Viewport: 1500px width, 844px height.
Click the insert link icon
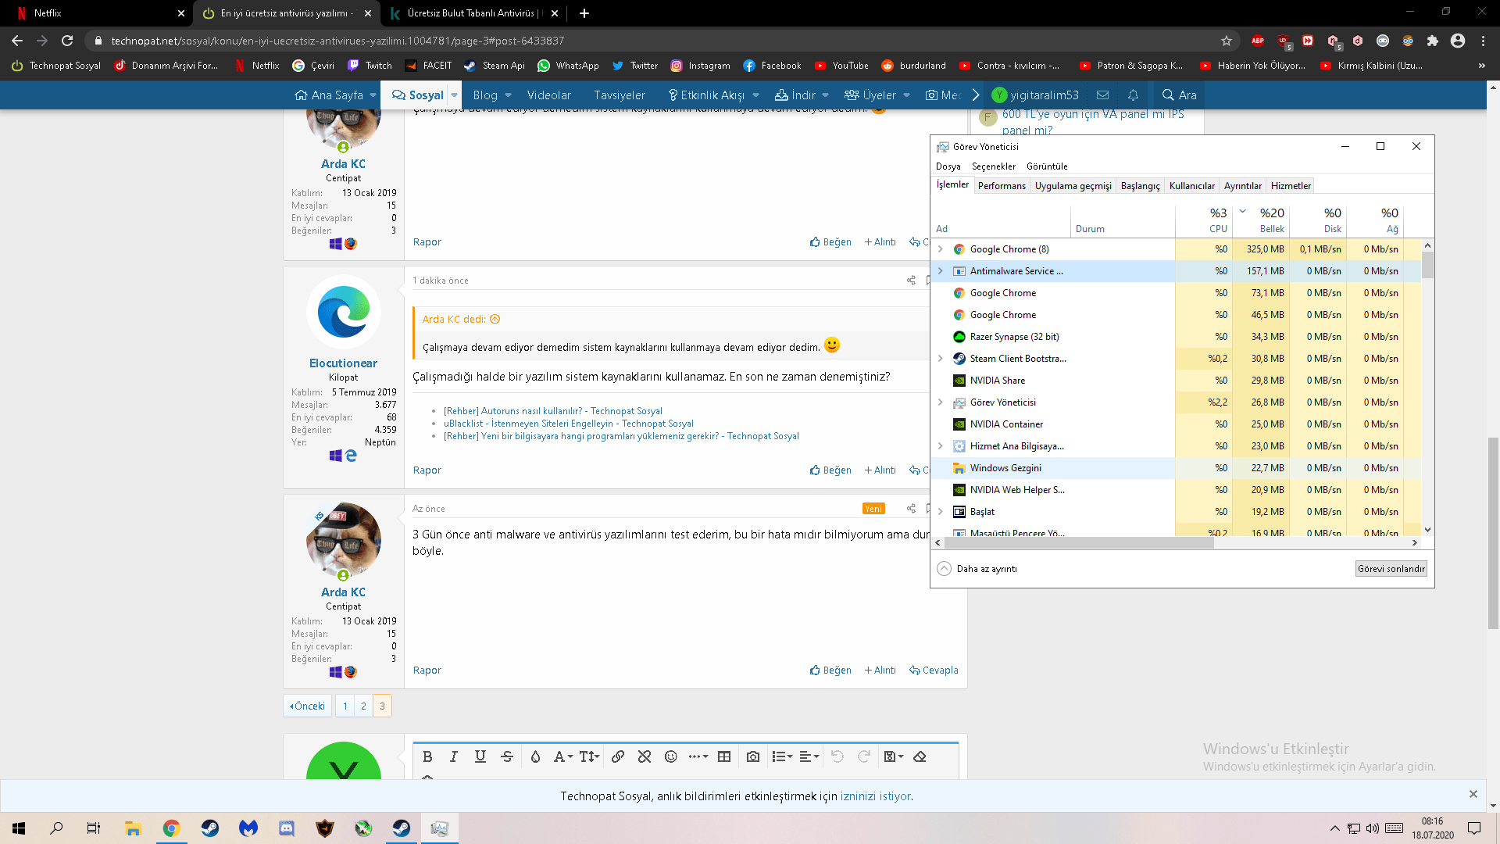click(618, 756)
